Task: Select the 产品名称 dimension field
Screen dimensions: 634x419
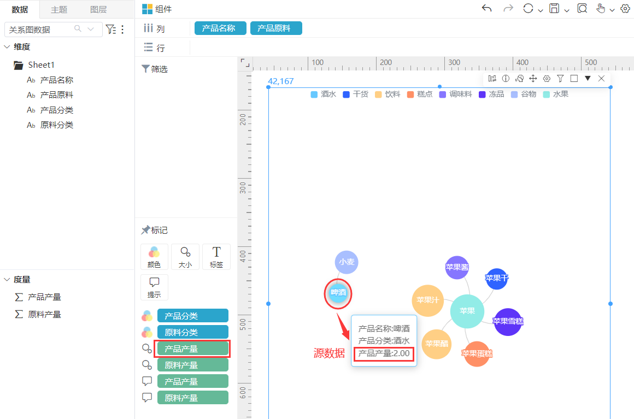Action: pyautogui.click(x=50, y=80)
